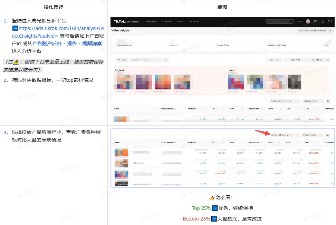Click the bold 广告账户后台 - 报告 - 视频洞察 text
The image size is (336, 225).
[x=67, y=44]
